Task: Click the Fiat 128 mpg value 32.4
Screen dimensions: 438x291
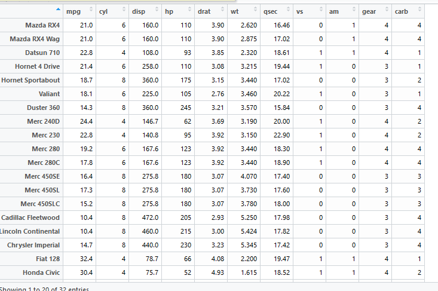Action: [x=85, y=259]
